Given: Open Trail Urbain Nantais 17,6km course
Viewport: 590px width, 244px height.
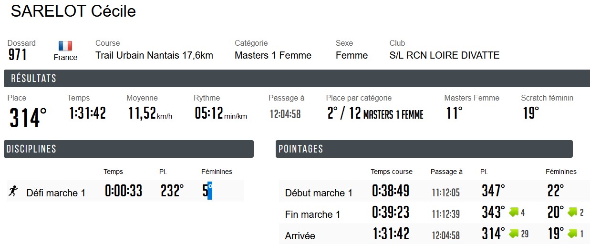Looking at the screenshot, I should [154, 55].
